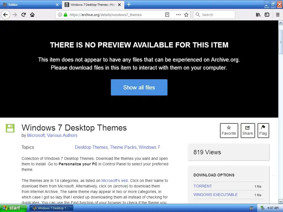The height and width of the screenshot is (212, 283).
Task: Click the 4:07 AM taskbar clock
Action: click(273, 208)
